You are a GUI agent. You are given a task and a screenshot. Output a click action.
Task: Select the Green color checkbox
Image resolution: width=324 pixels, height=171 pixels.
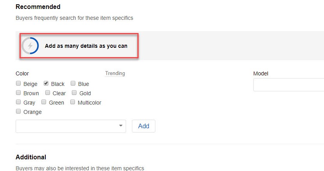point(44,102)
